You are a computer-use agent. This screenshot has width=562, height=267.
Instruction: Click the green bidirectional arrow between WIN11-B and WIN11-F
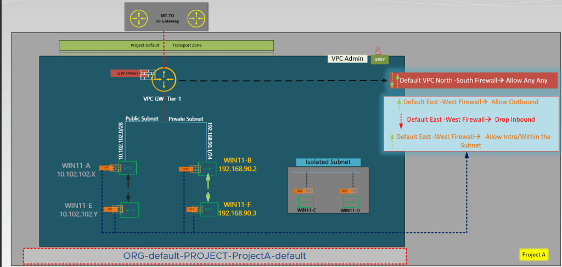click(208, 188)
